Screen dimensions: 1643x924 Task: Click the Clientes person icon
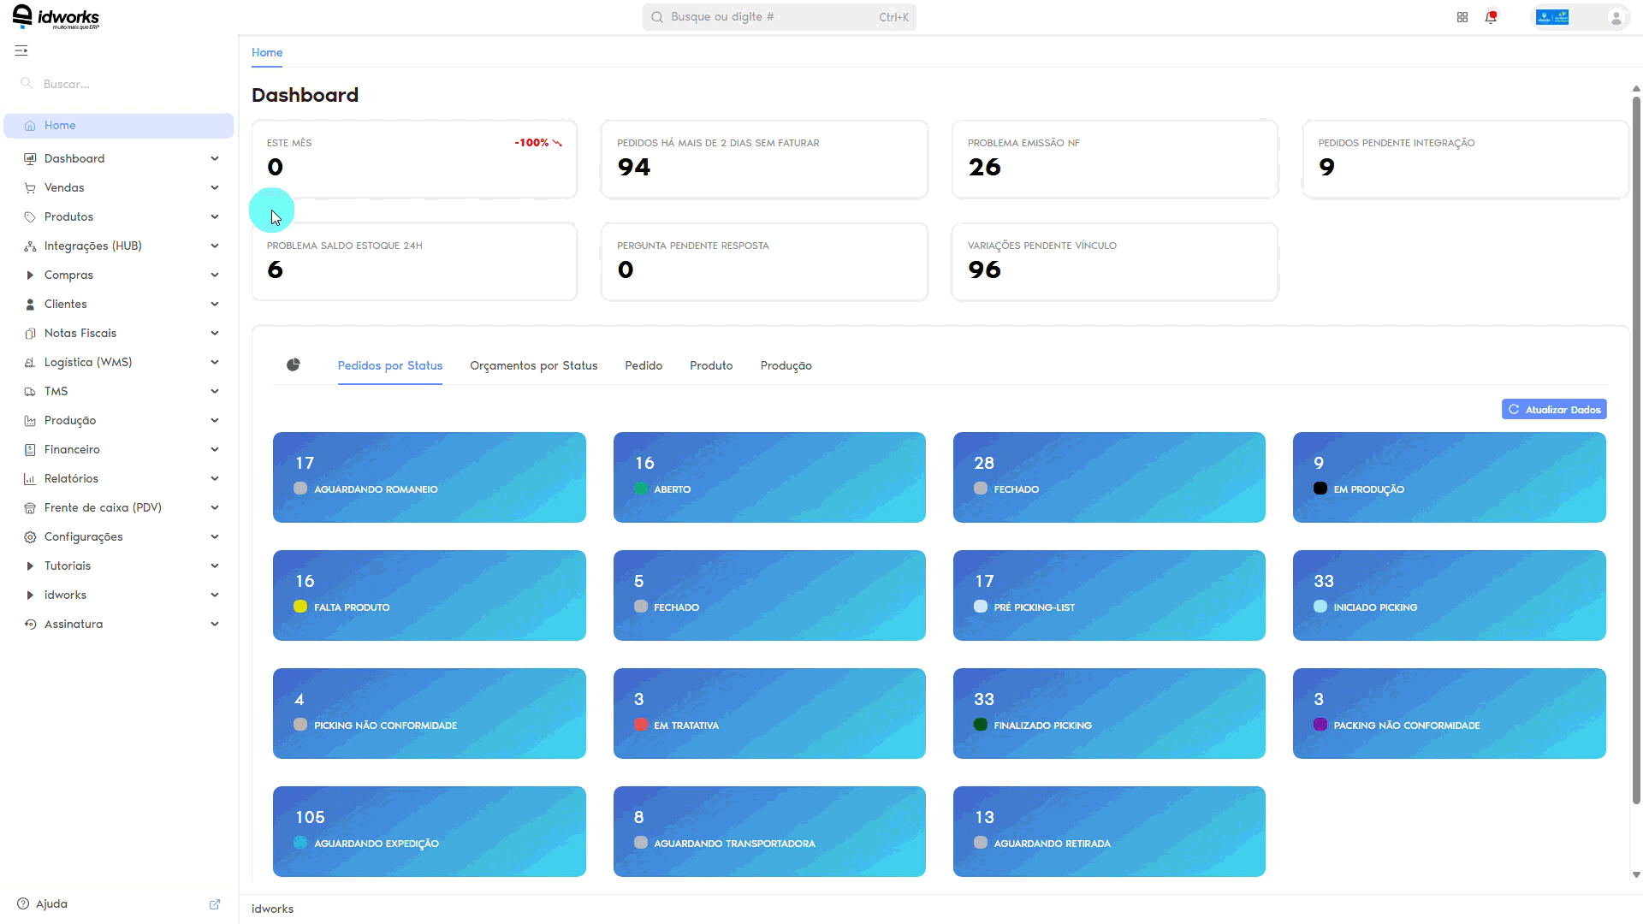(x=30, y=305)
